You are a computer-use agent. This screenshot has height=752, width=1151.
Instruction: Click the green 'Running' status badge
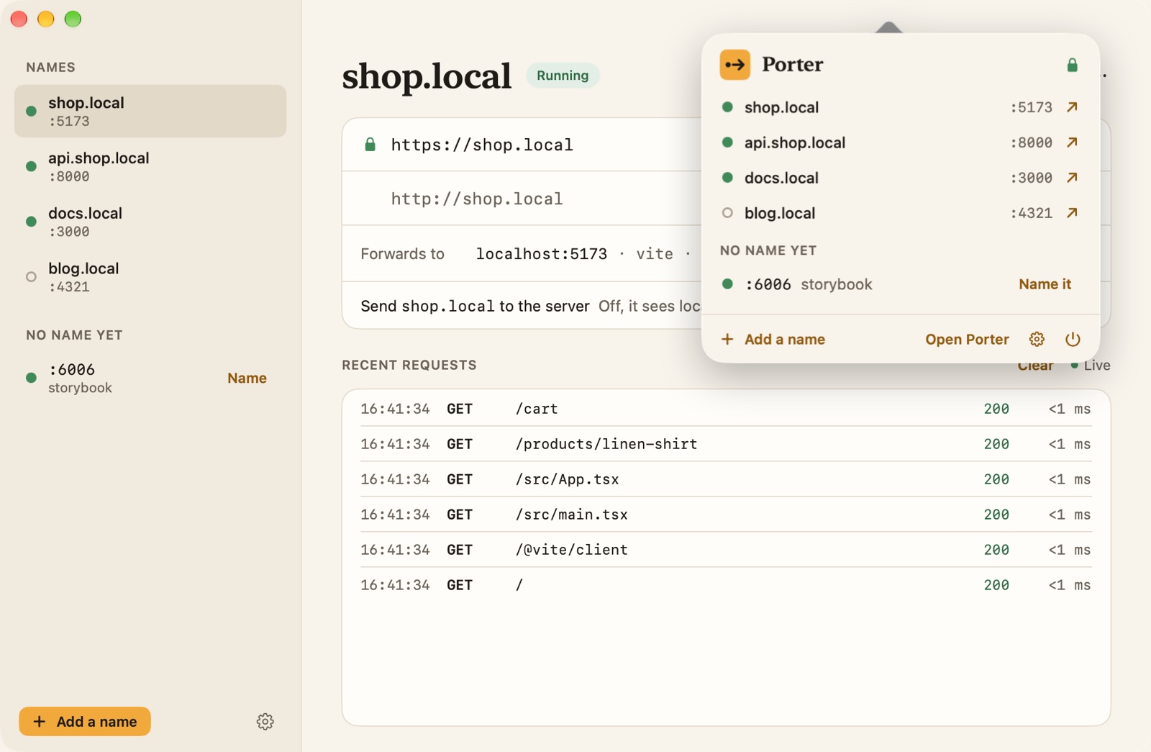pyautogui.click(x=563, y=76)
